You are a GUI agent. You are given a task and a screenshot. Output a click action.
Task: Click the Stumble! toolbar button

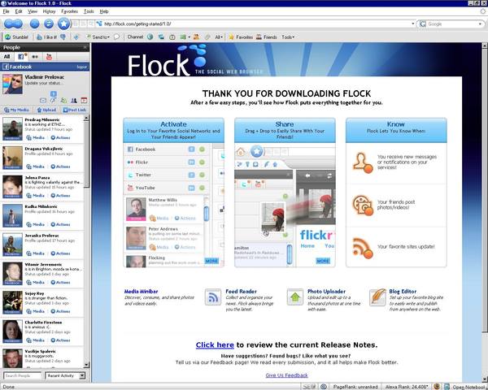click(17, 37)
